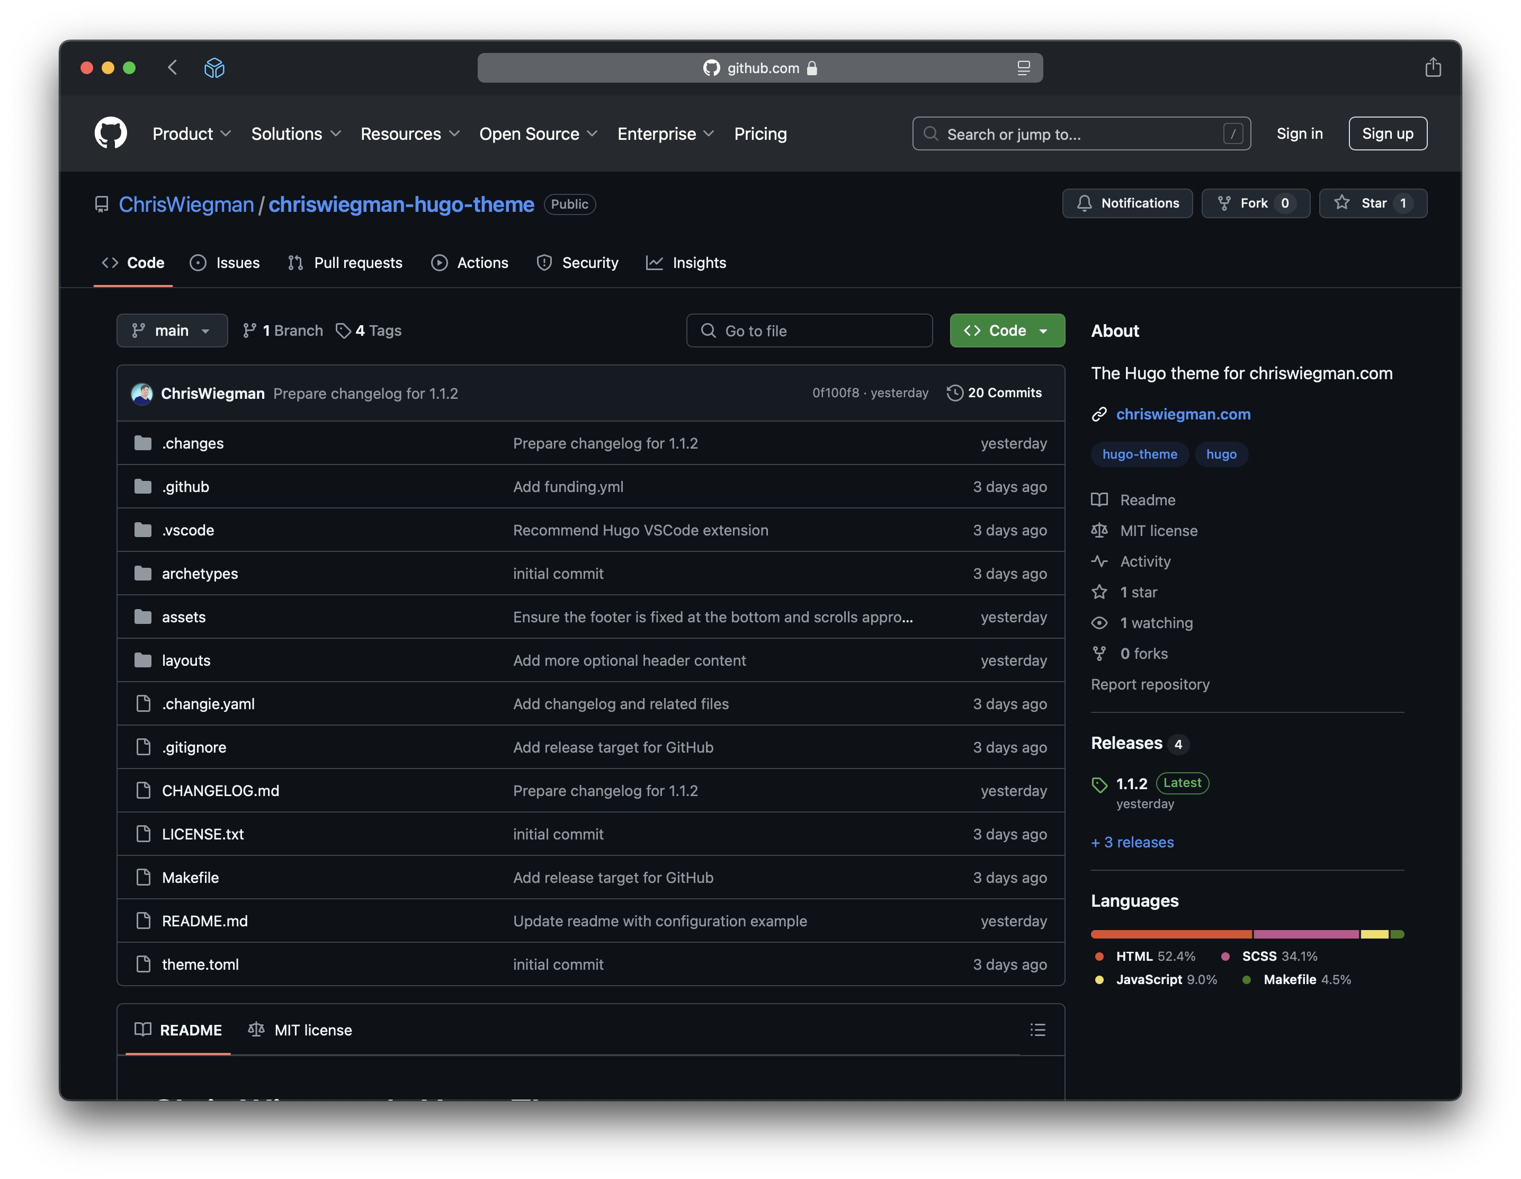This screenshot has width=1521, height=1179.
Task: Open the .changie.yaml file
Action: click(x=208, y=704)
